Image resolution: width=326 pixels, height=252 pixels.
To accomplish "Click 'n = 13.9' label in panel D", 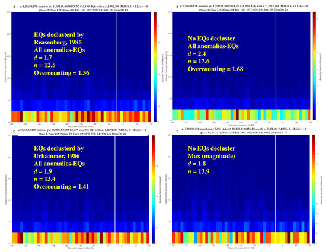I will click(199, 171).
